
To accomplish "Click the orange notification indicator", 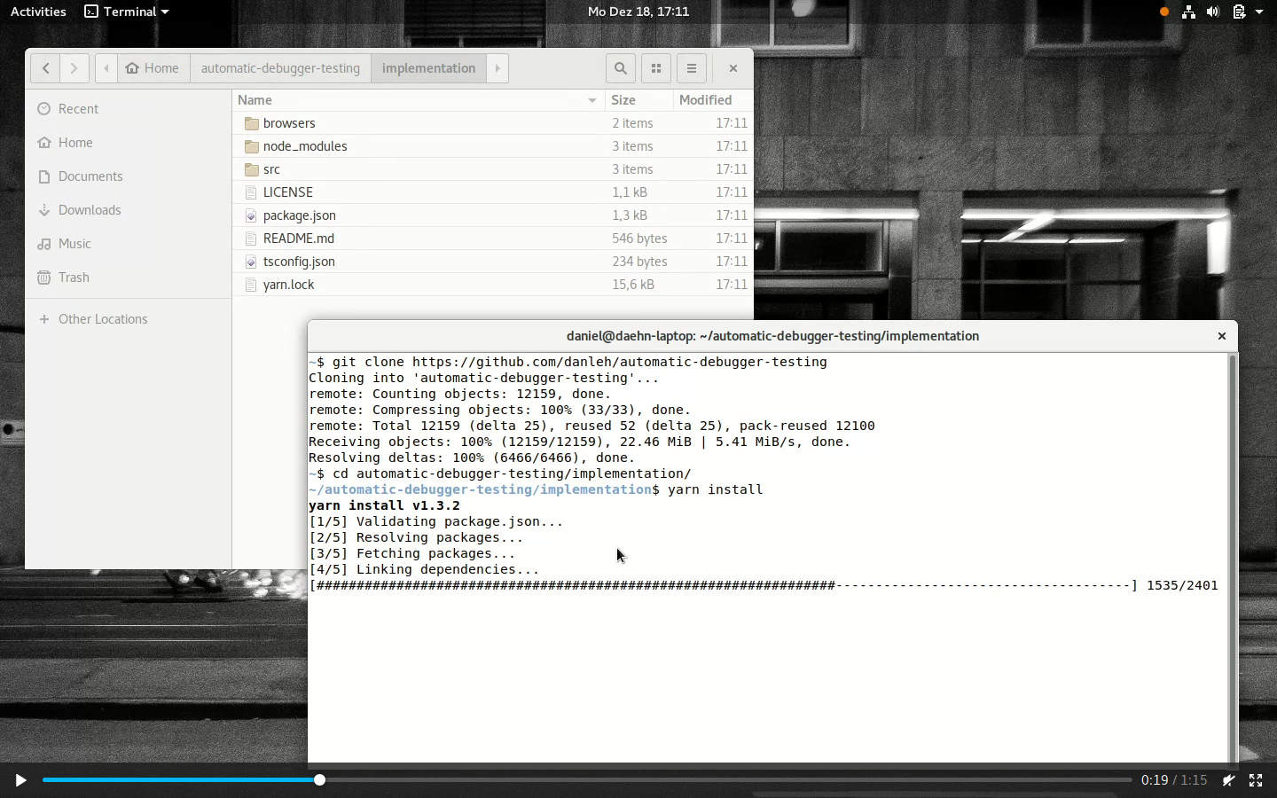I will point(1164,12).
